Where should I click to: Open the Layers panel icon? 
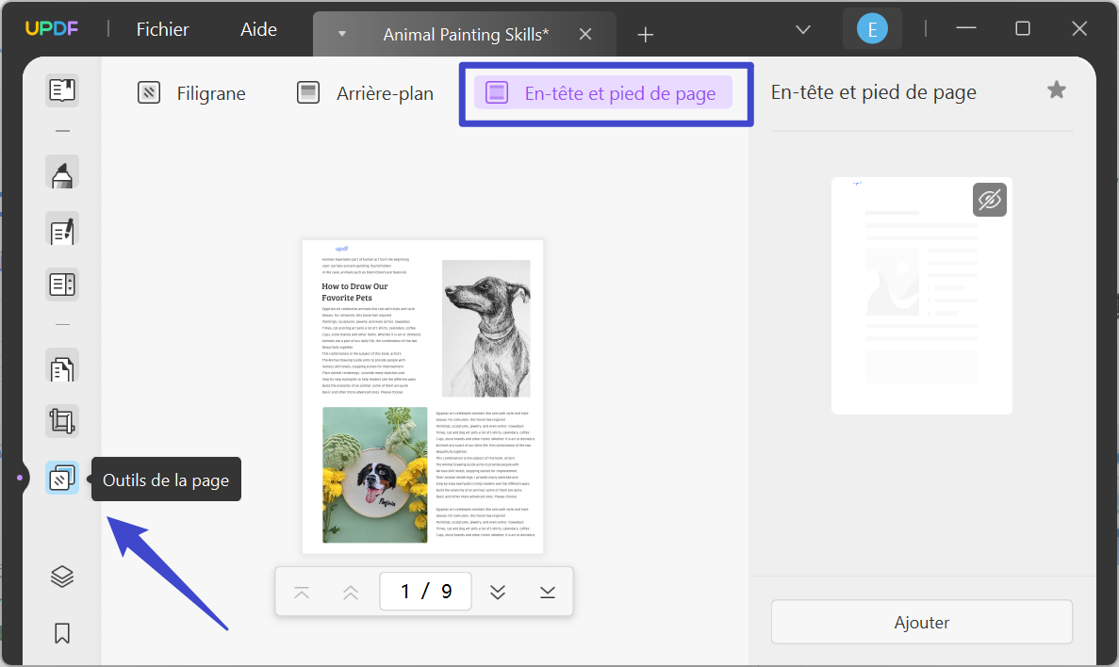point(62,577)
